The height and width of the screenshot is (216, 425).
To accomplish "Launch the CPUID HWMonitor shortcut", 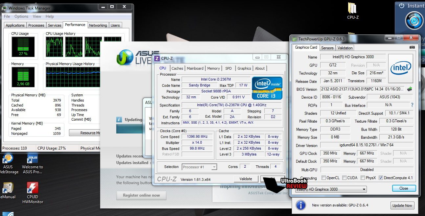I will (x=33, y=193).
